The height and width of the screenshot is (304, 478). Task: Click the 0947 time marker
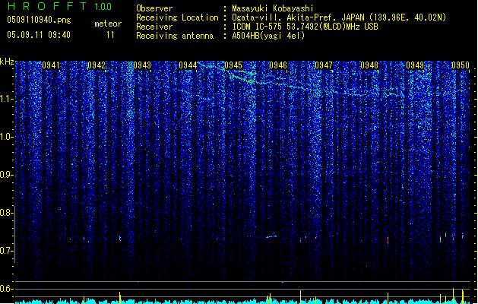coord(324,65)
